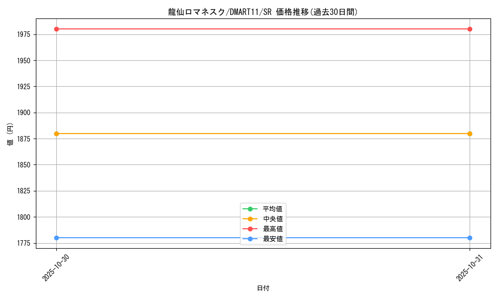Click the orange 中央値 marker on 2025-10-31
Screen dimensions: 498x299
tap(470, 133)
